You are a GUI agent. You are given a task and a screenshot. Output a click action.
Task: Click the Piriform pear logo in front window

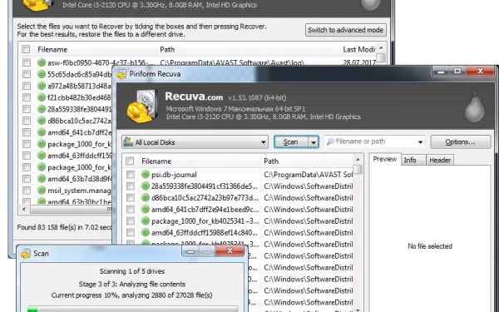(475, 107)
